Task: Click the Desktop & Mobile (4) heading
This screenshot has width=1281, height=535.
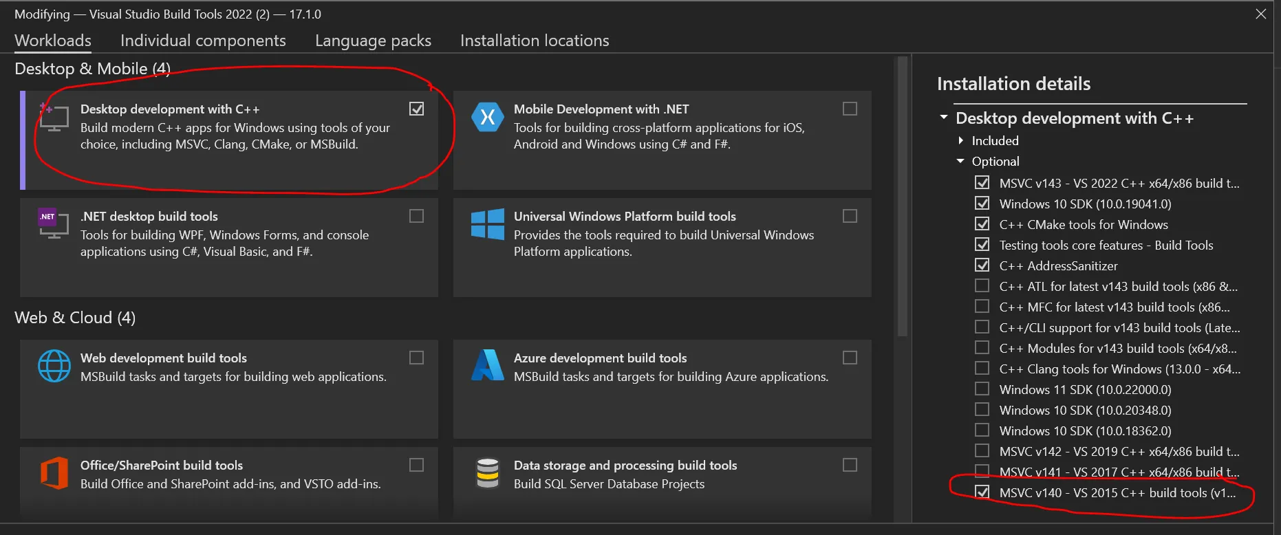Action: [x=92, y=69]
